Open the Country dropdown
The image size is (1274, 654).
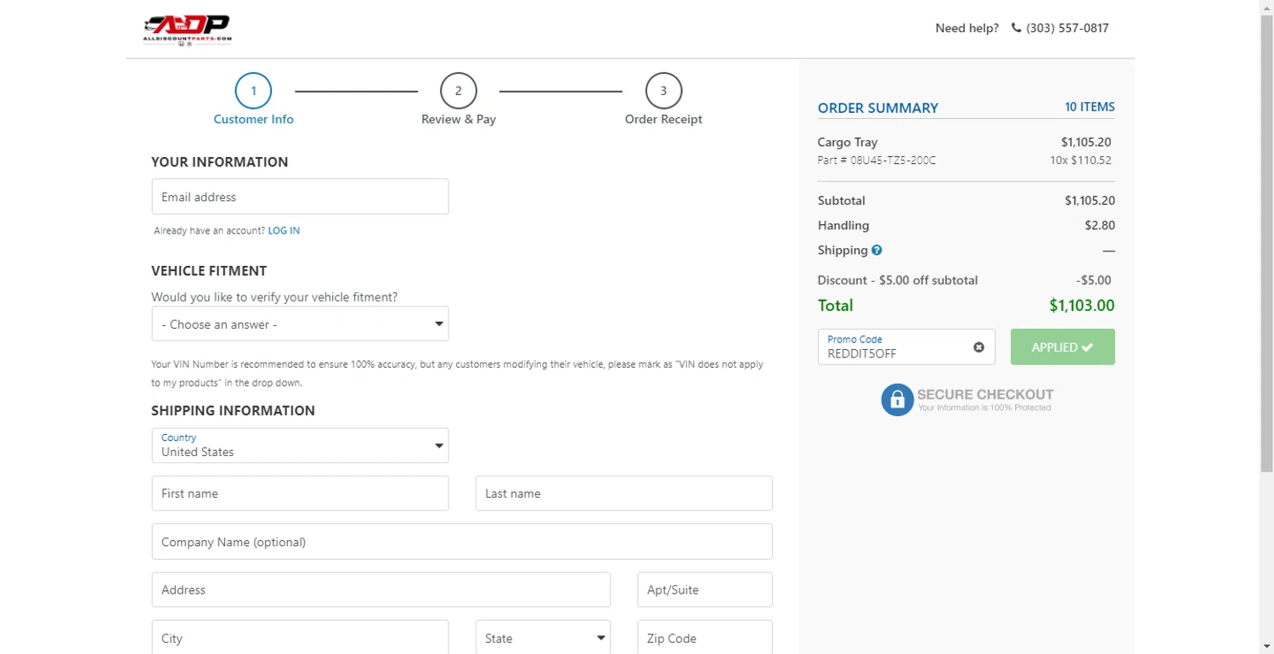[300, 445]
